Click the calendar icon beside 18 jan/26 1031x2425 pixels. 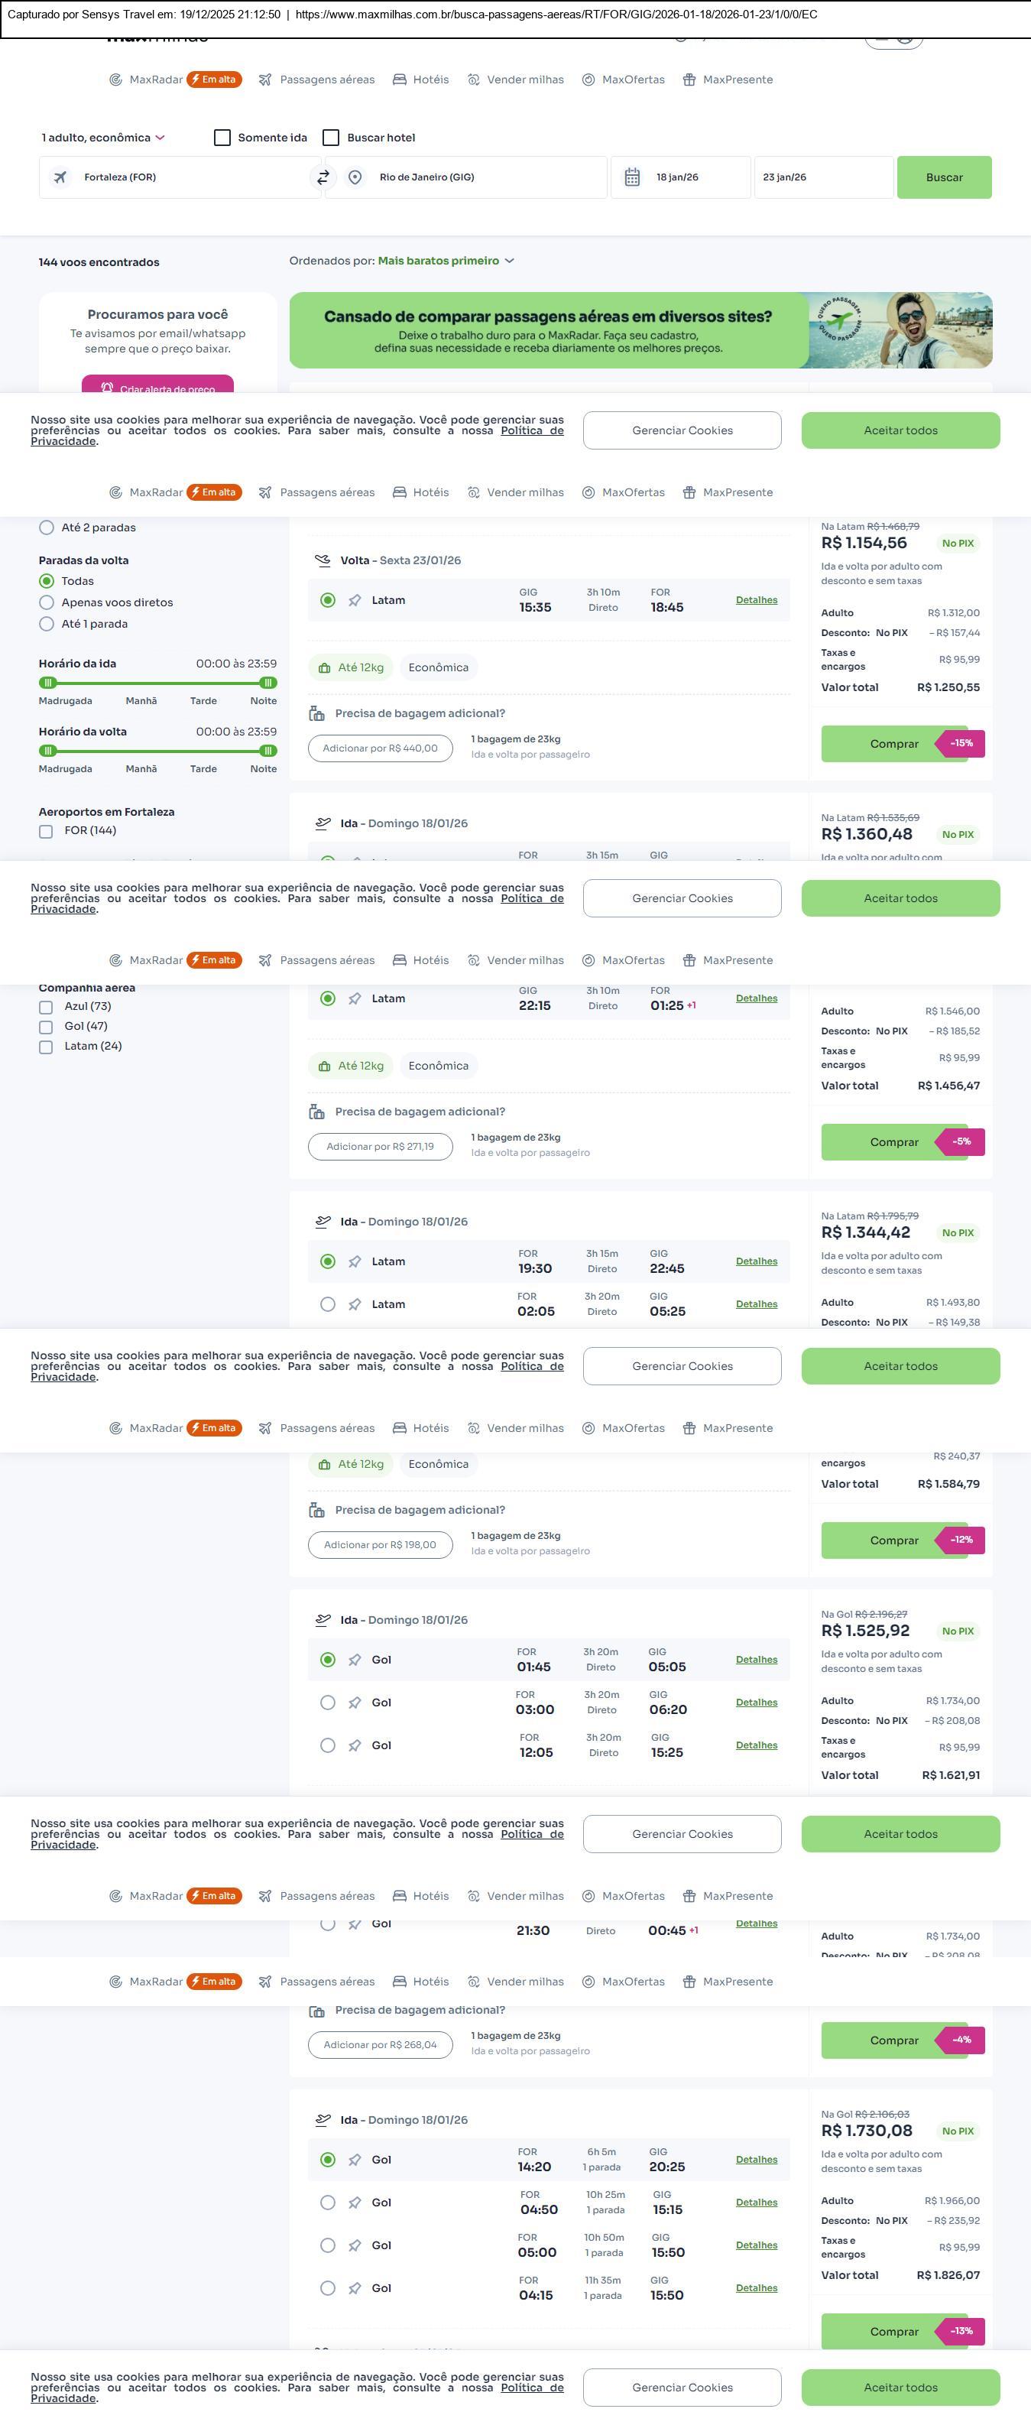632,177
